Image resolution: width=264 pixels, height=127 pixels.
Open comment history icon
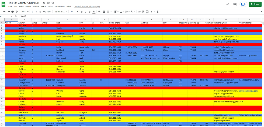point(235,4)
